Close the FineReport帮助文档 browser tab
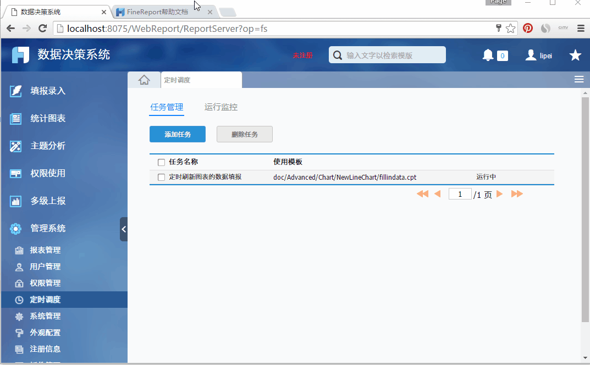590x365 pixels. 210,12
